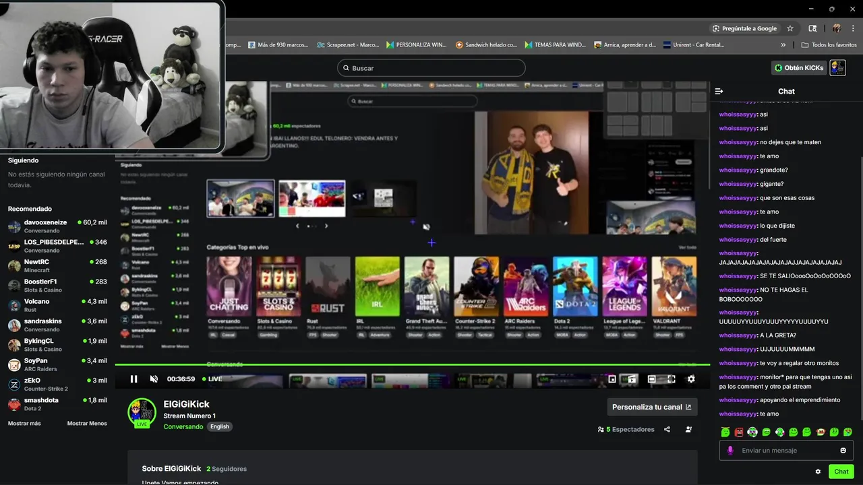Collapse list with Mostrar Menos
The image size is (863, 485).
(x=87, y=424)
